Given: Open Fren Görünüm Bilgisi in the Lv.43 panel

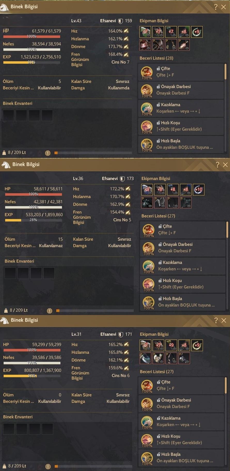Looking at the screenshot, I should (x=80, y=59).
